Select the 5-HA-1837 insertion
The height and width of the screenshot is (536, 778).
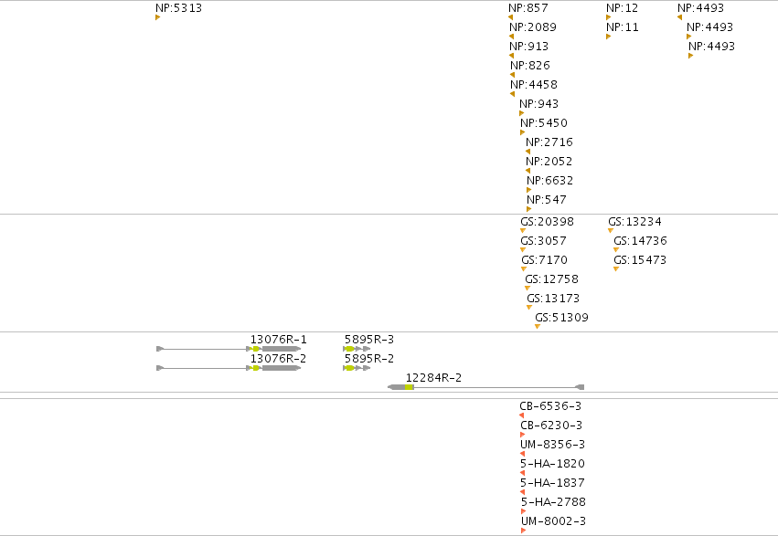click(x=552, y=483)
